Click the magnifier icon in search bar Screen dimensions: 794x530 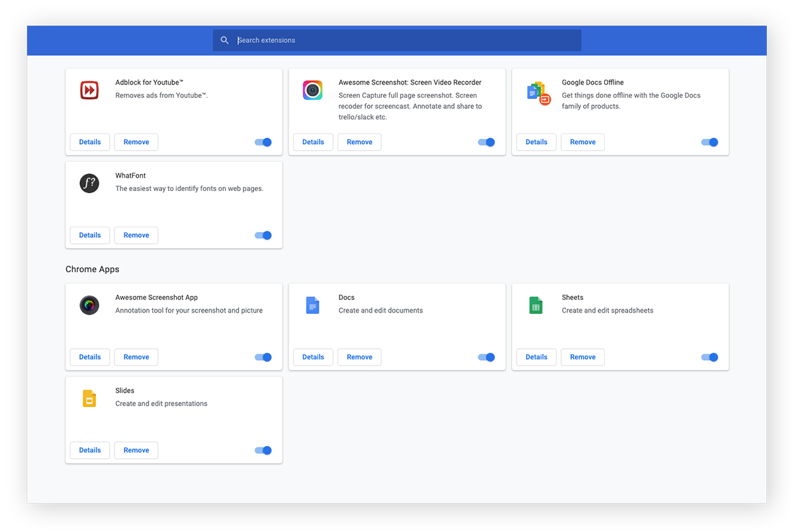coord(225,40)
